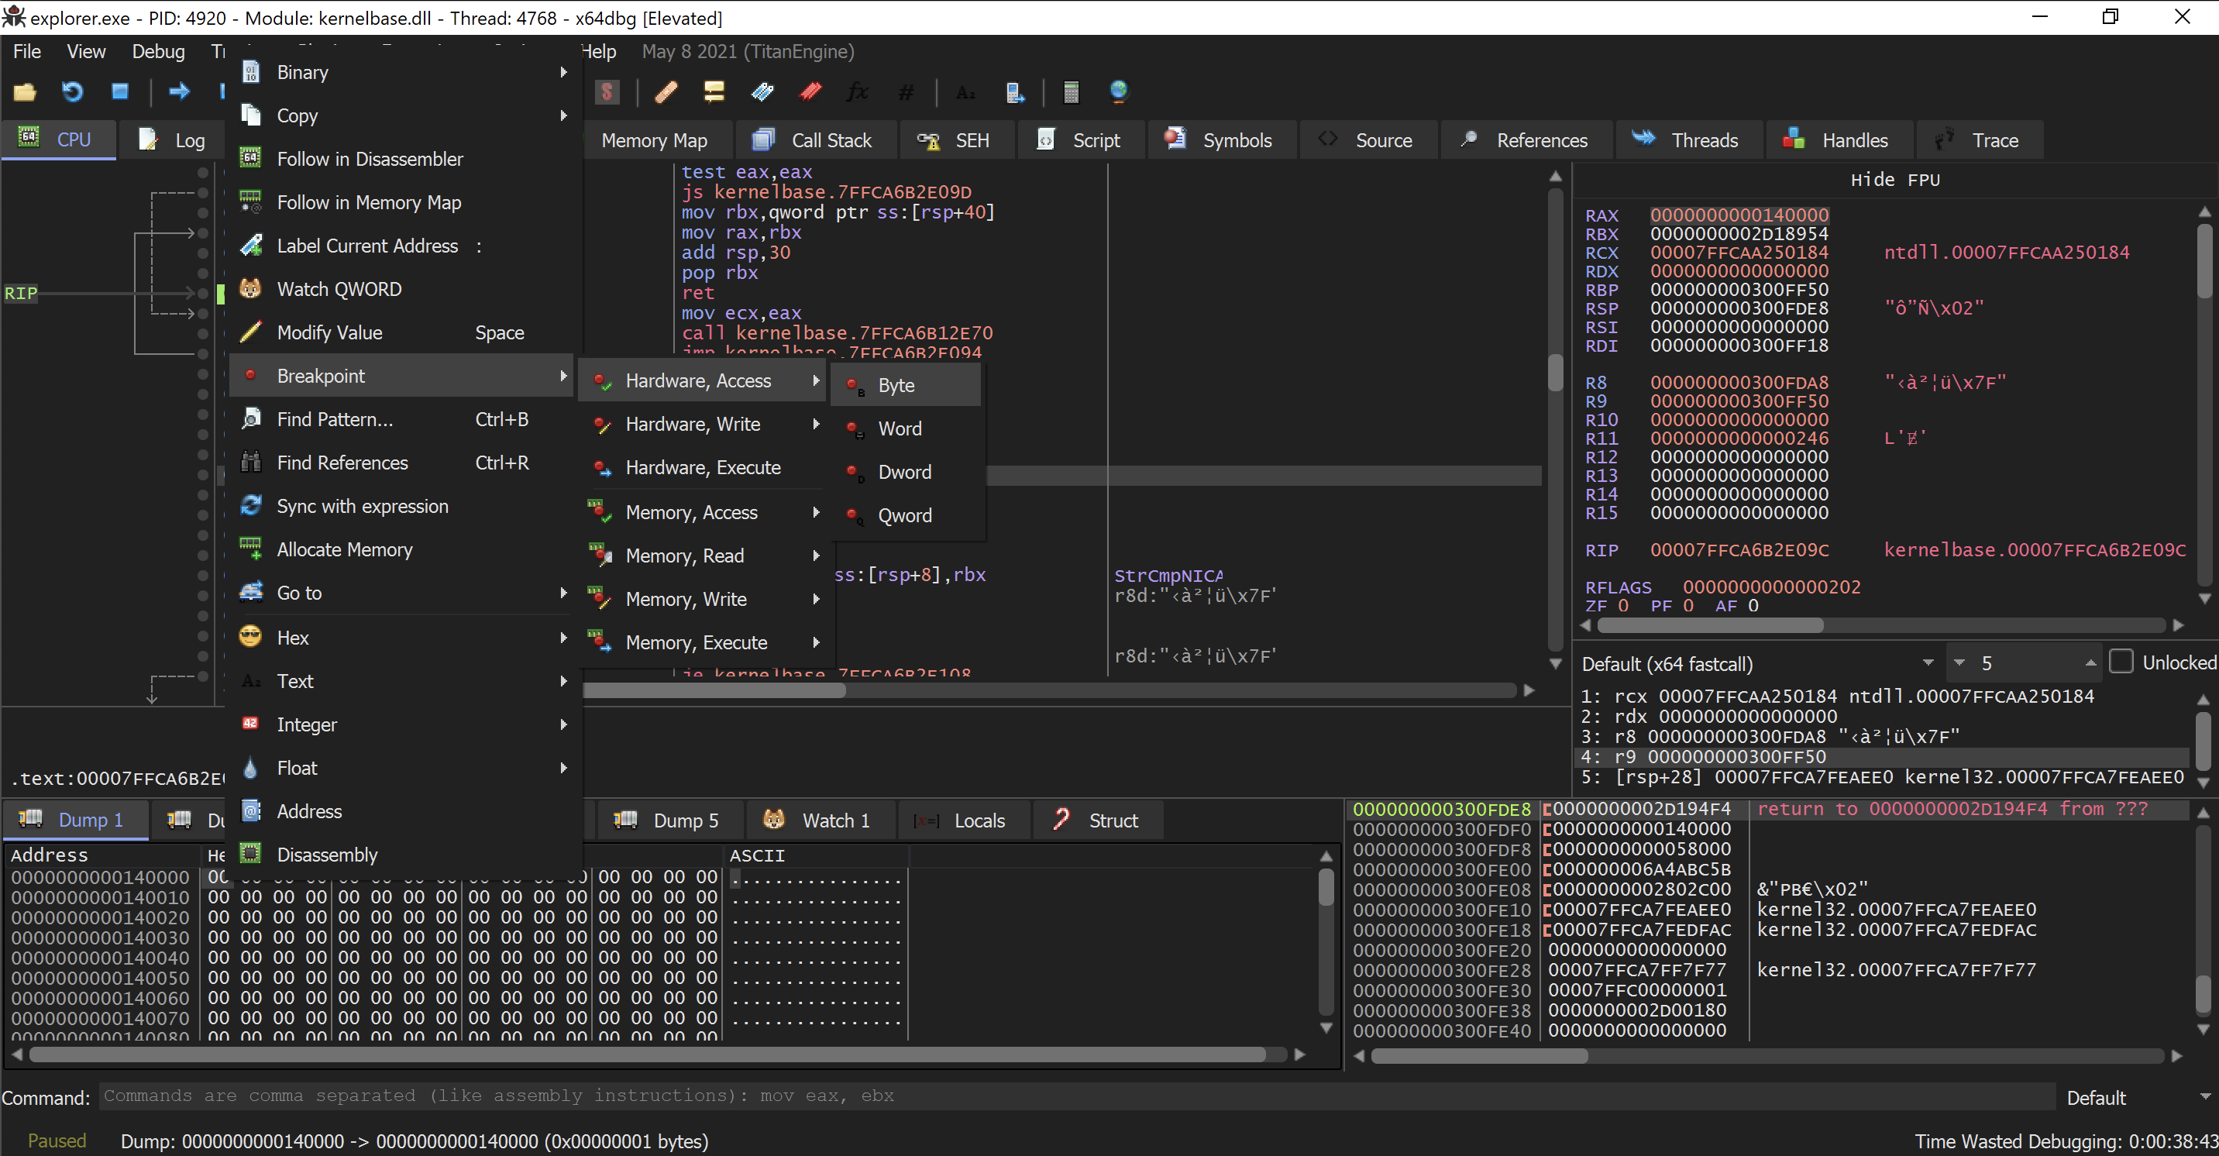Choose Qword hardware access breakpoint

[907, 515]
